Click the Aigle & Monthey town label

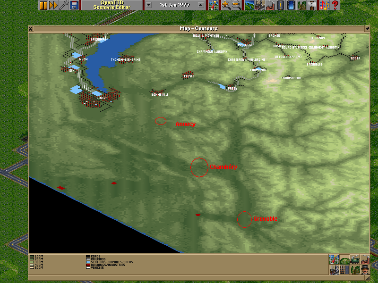(x=206, y=36)
